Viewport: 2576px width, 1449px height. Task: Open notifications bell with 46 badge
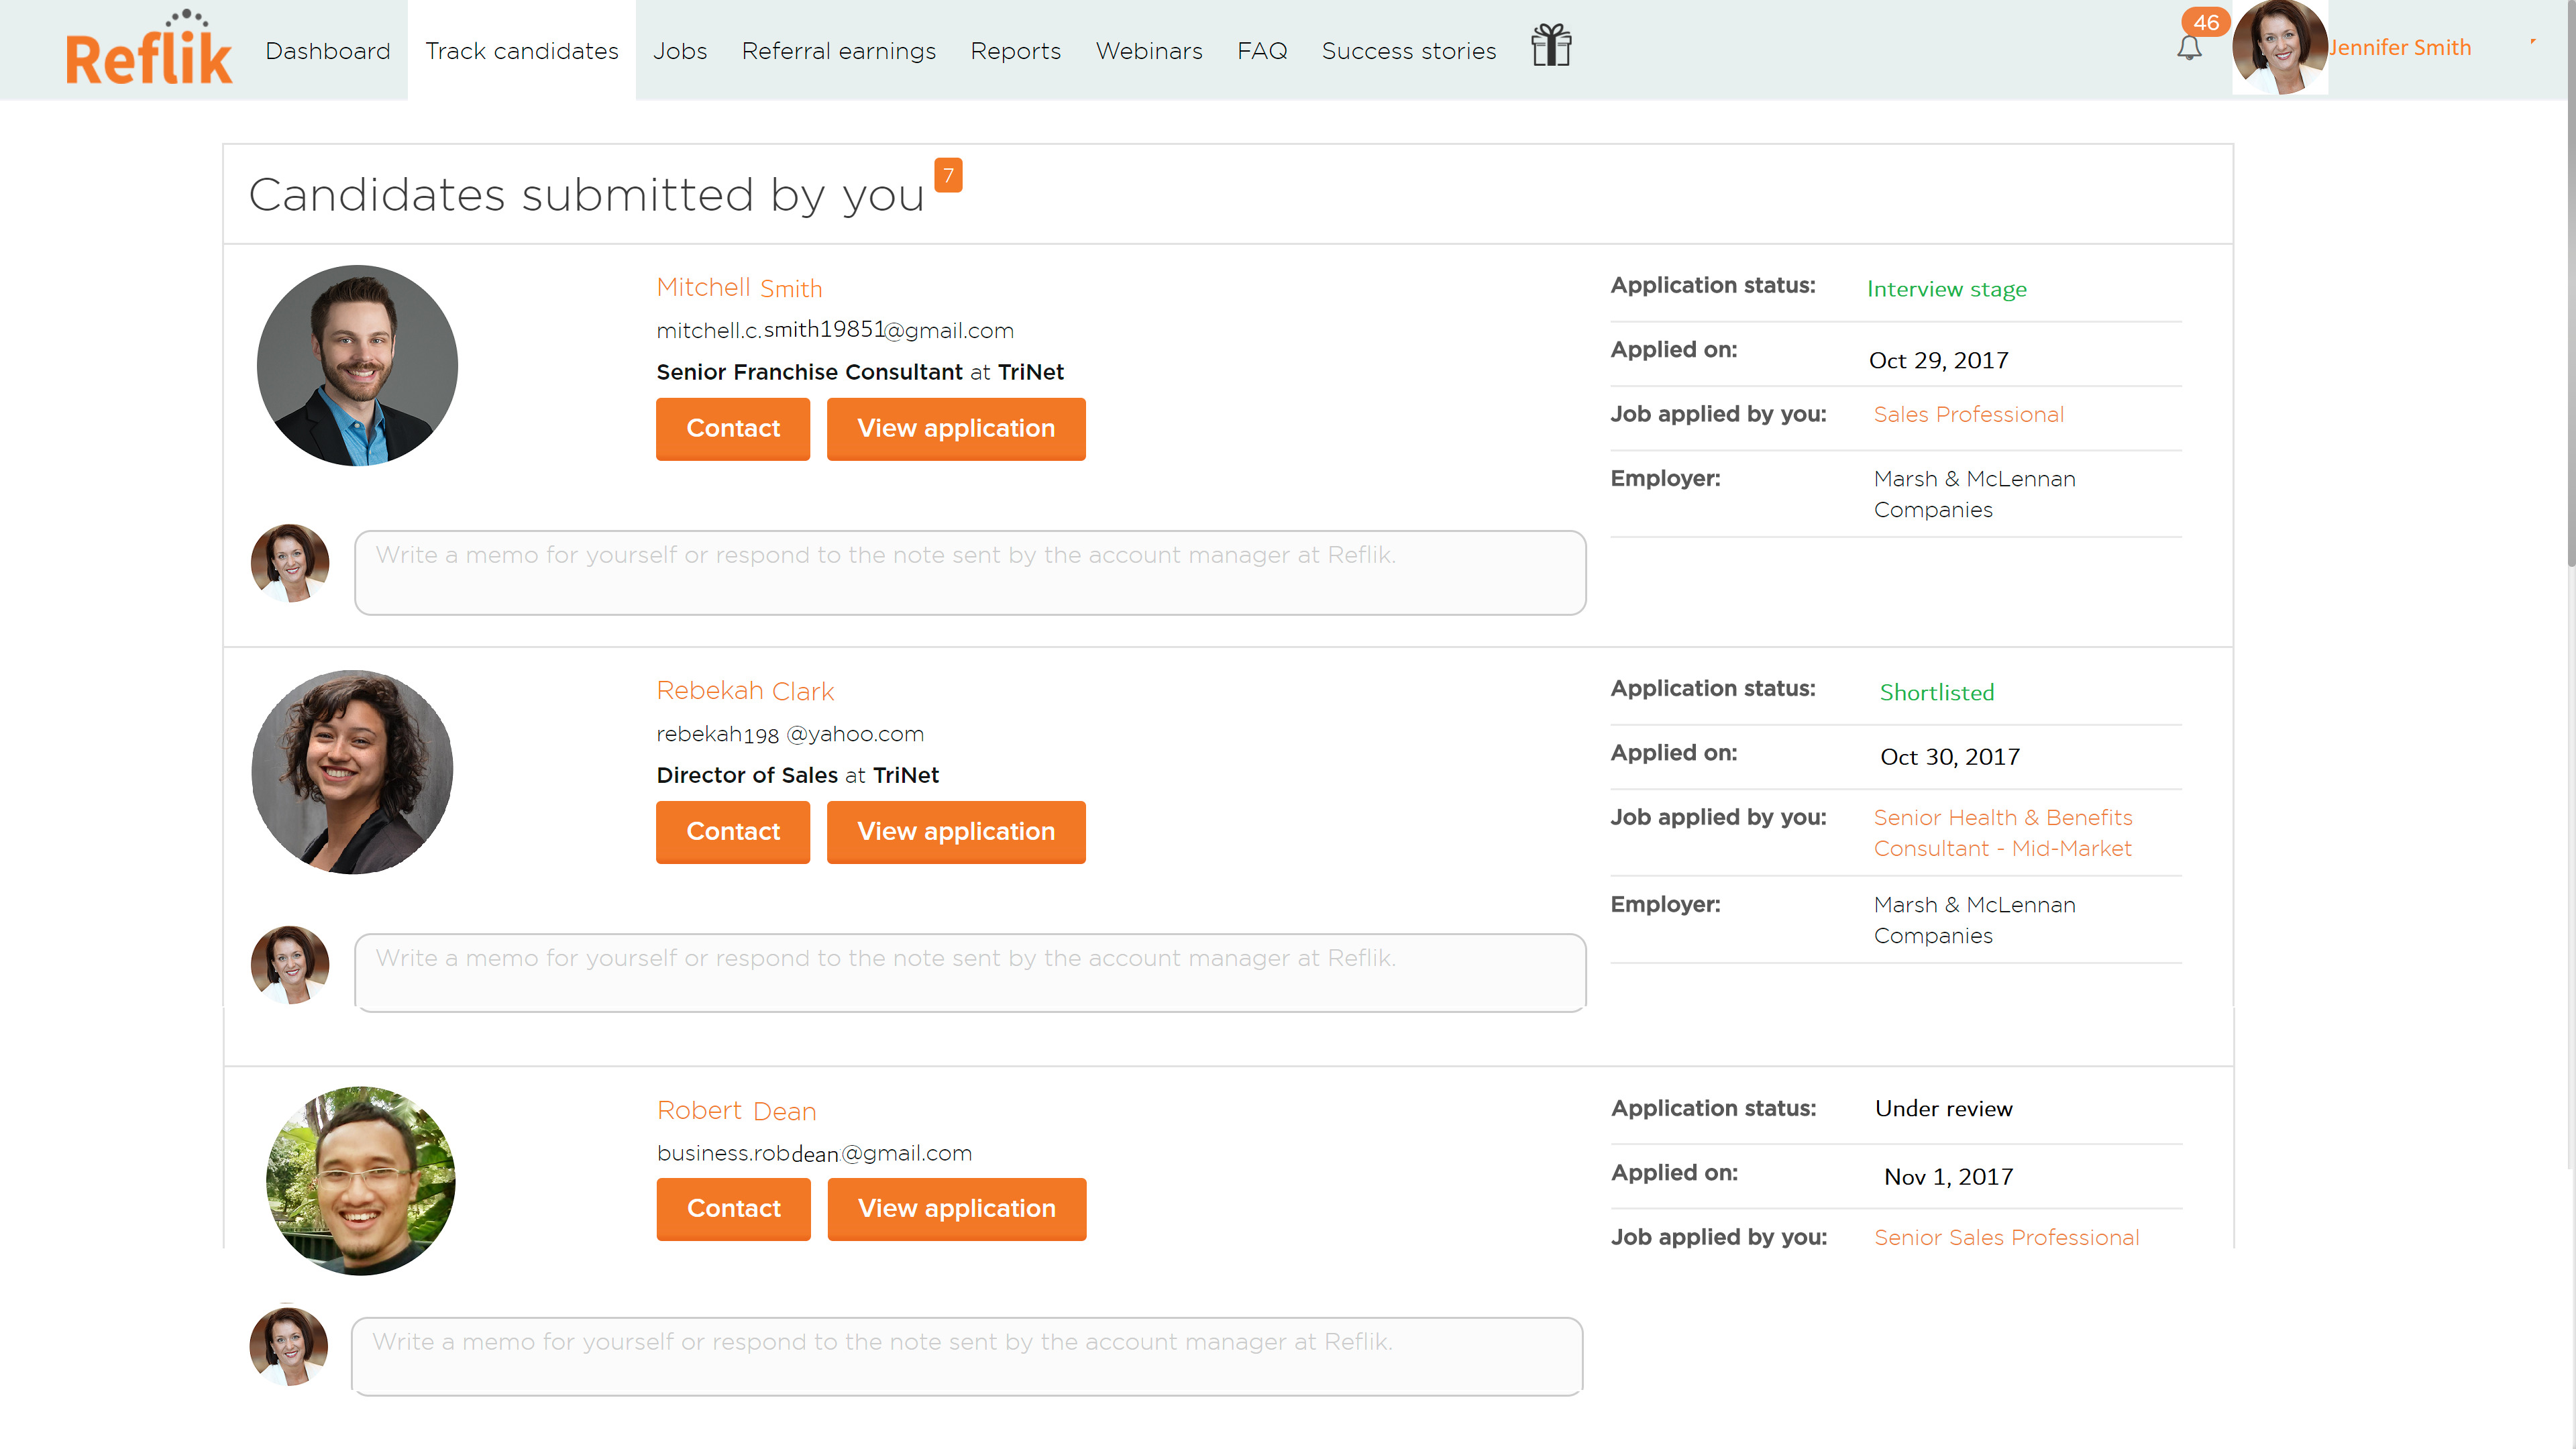point(2189,47)
